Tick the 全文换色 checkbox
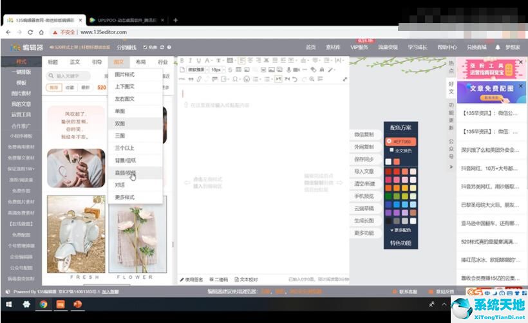 (x=391, y=150)
